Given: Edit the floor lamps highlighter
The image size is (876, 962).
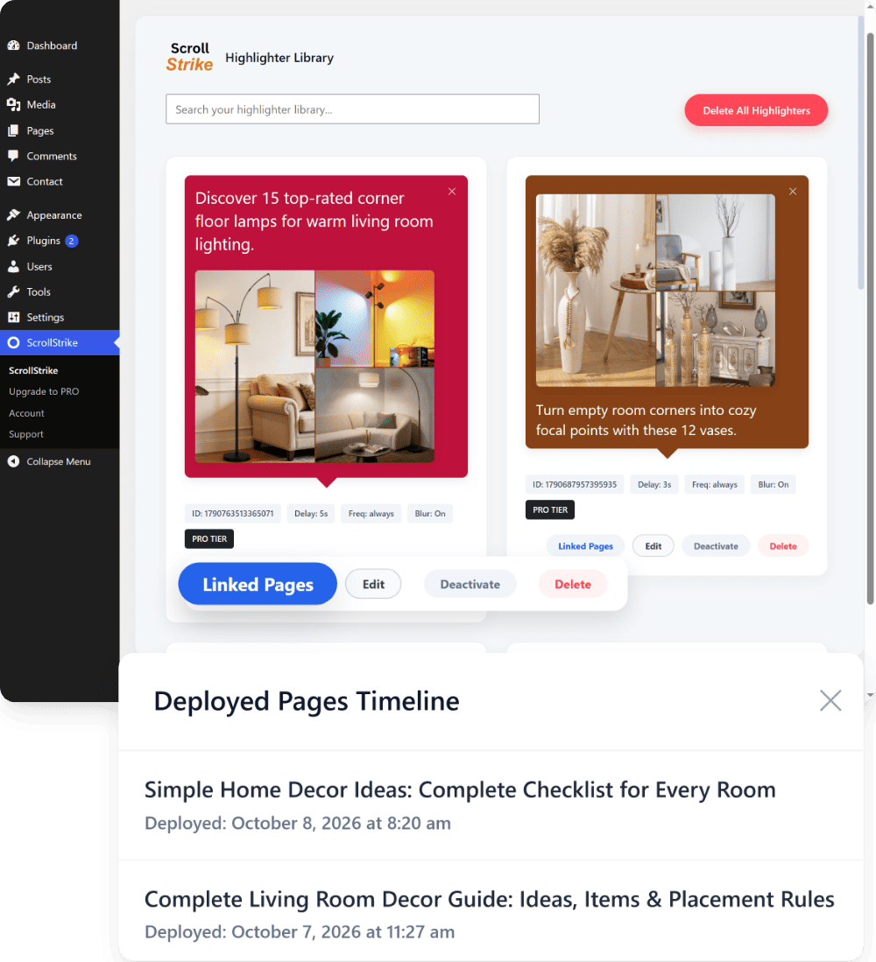Looking at the screenshot, I should [373, 584].
